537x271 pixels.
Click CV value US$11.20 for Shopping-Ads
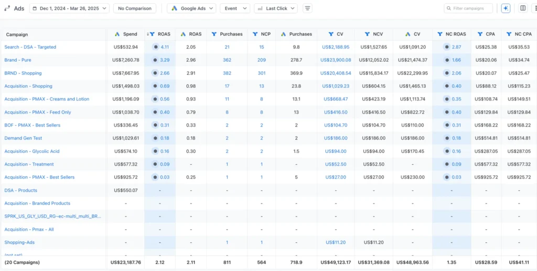click(x=336, y=242)
